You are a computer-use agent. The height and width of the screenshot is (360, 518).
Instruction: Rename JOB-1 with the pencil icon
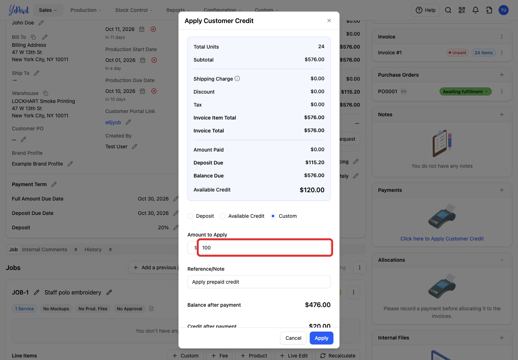[36, 292]
